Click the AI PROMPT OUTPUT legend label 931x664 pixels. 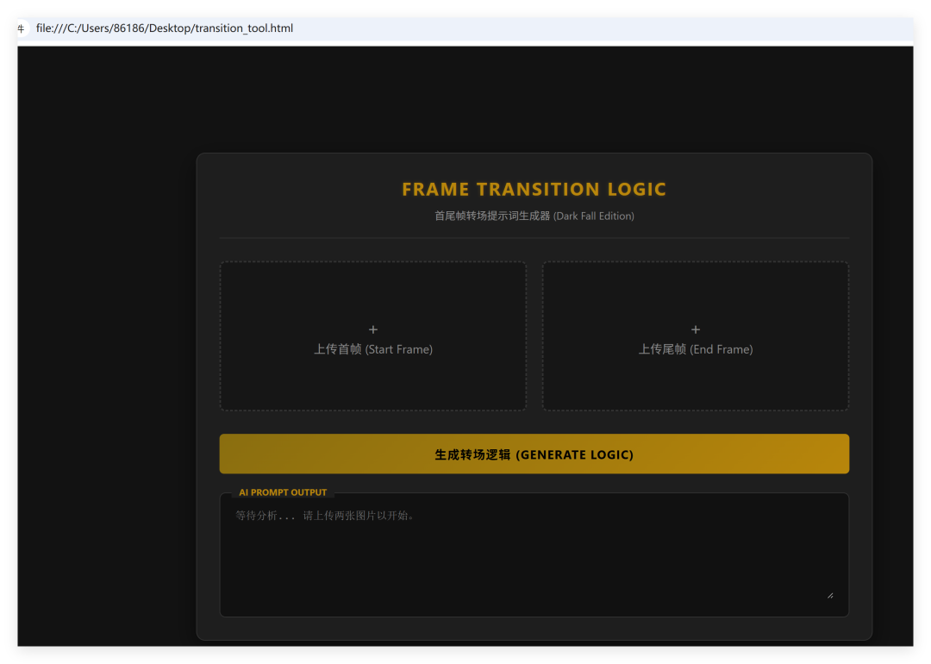pos(283,492)
